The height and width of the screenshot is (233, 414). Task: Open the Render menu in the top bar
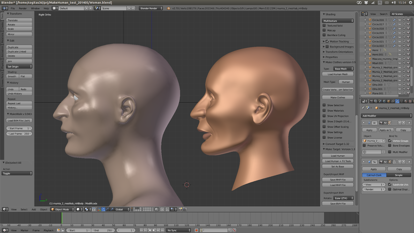[23, 8]
